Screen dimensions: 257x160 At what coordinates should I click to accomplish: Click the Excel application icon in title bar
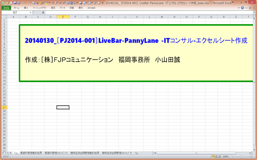coord(3,3)
